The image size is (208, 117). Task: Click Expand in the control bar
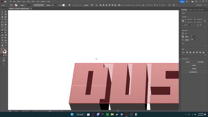pyautogui.click(x=86, y=5)
